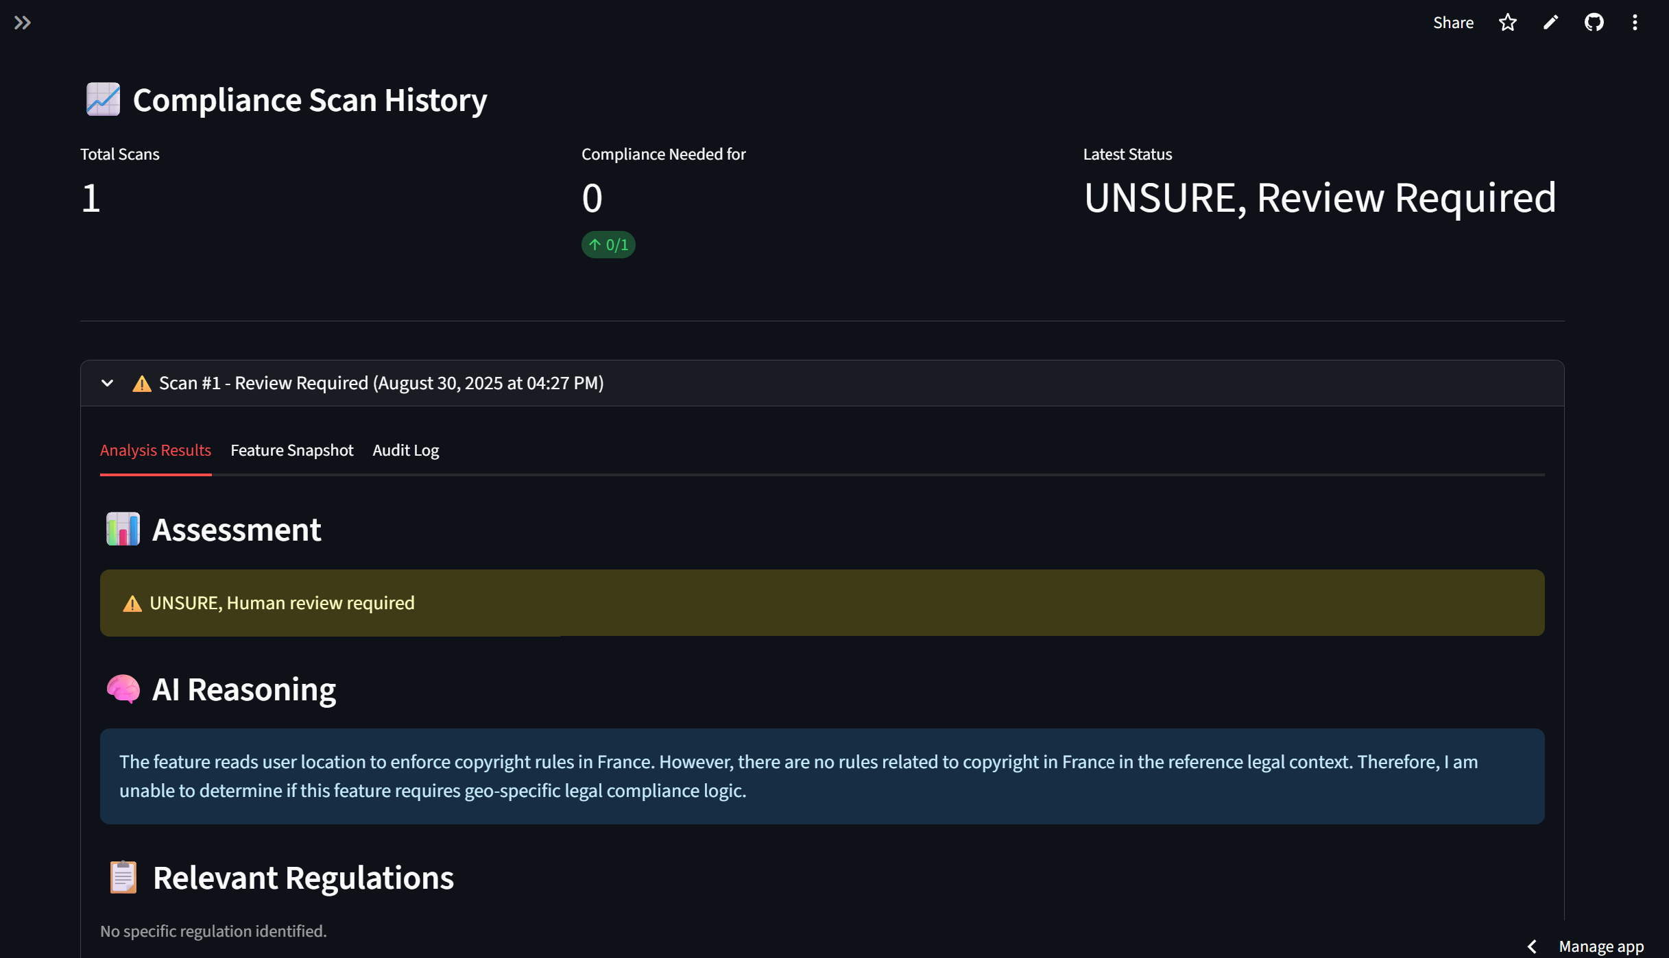Screen dimensions: 1669x958
Task: Click the brain icon beside AI Reasoning
Action: pos(123,689)
